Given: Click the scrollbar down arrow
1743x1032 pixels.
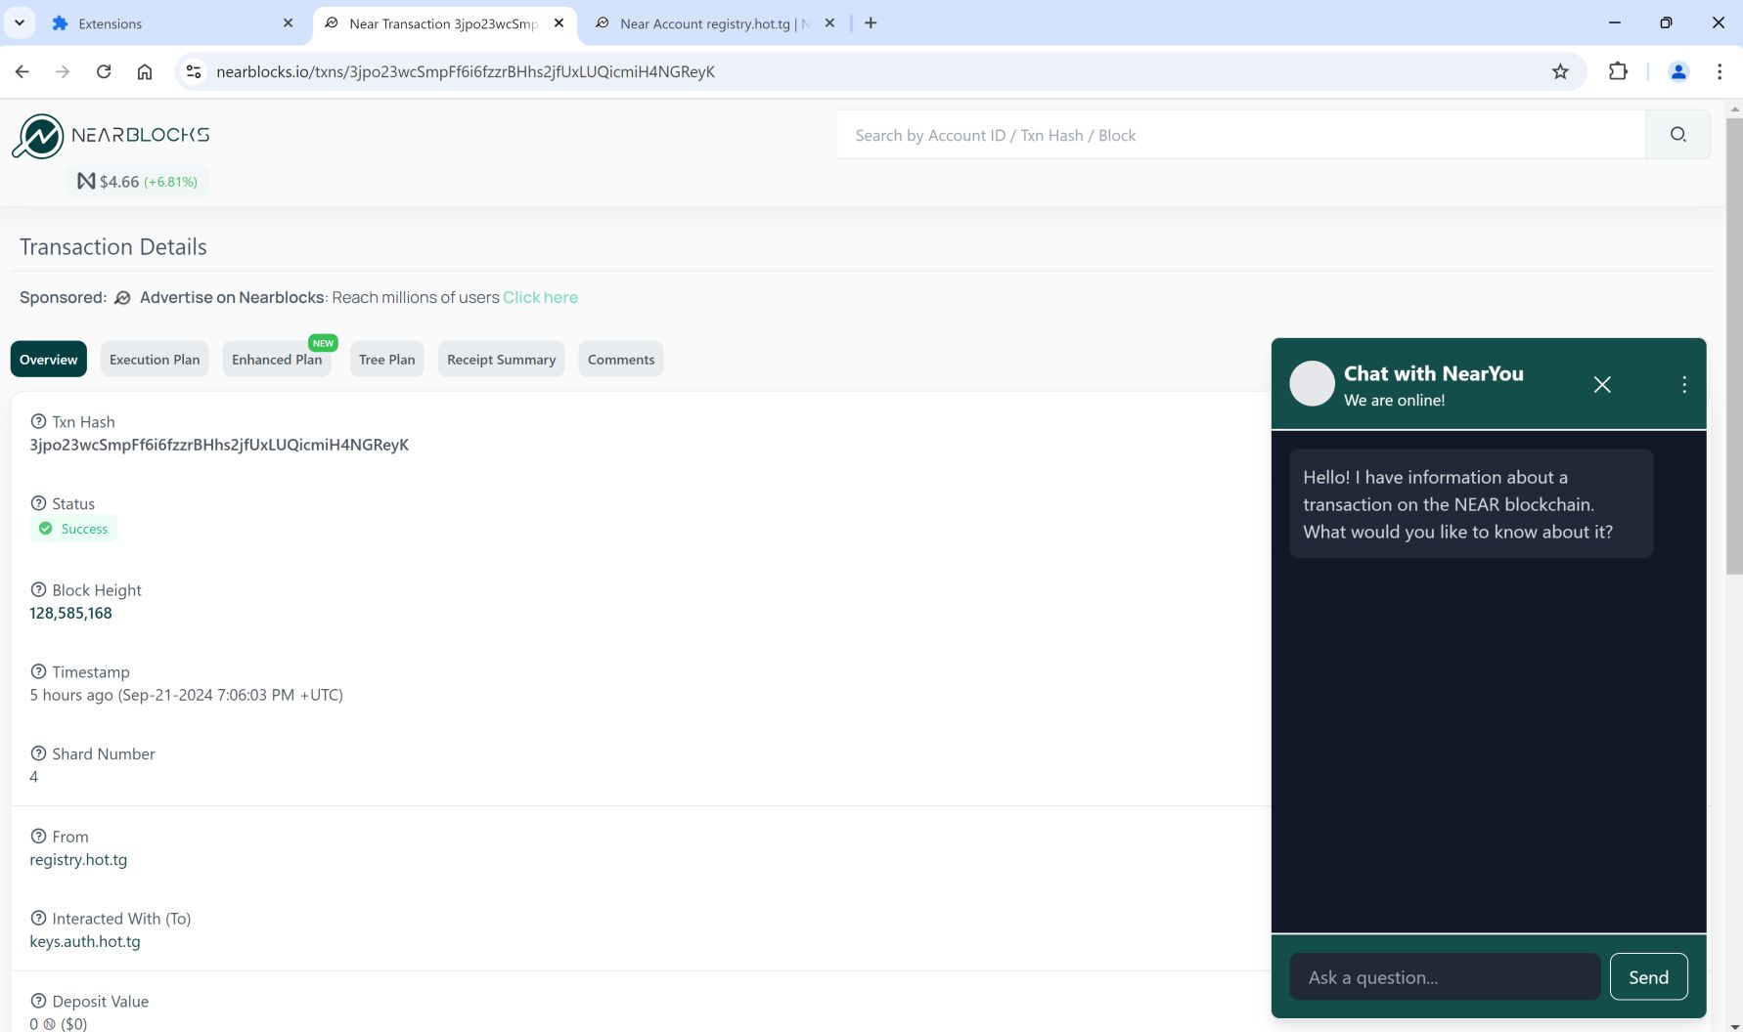Looking at the screenshot, I should (1734, 1025).
